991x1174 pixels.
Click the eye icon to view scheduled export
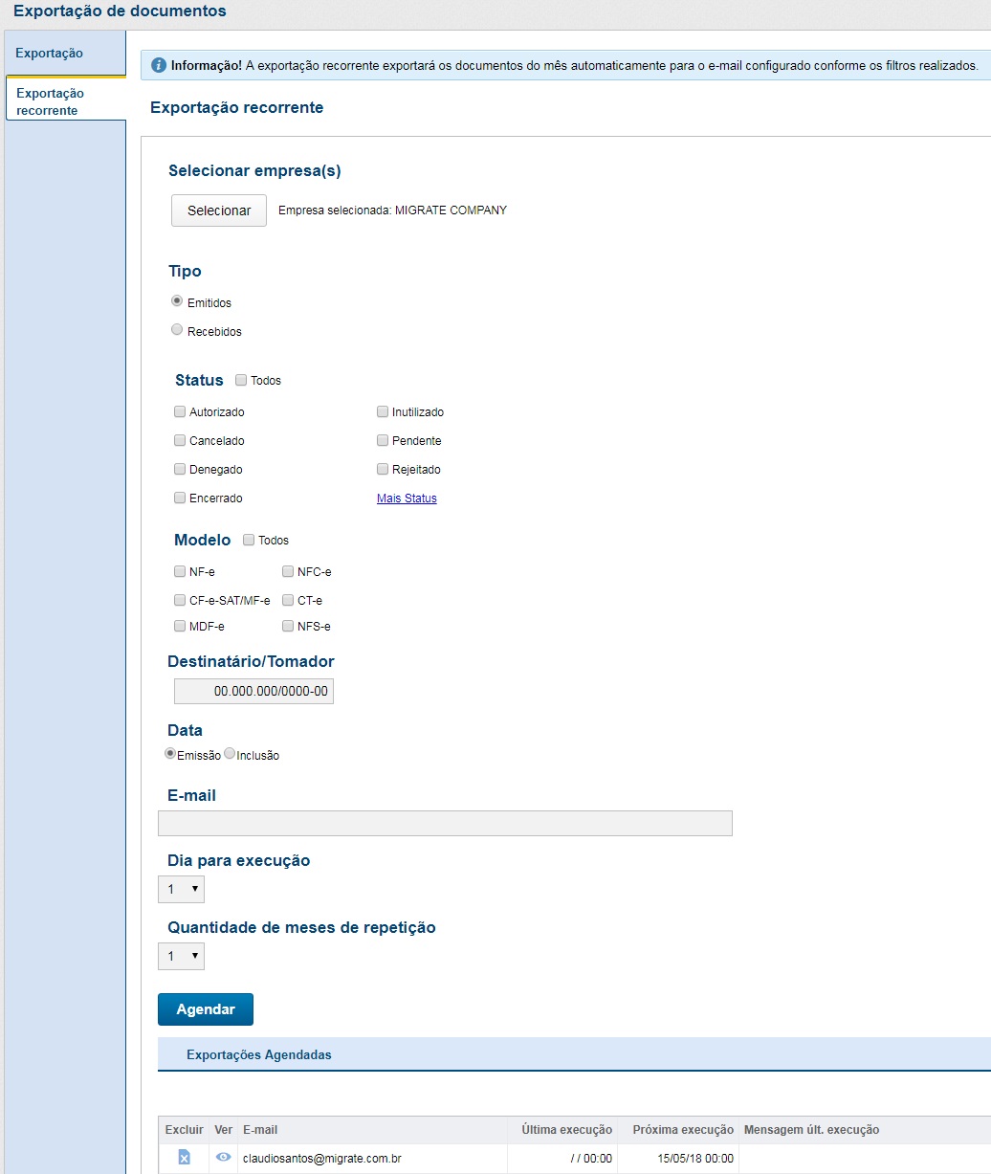(x=223, y=1158)
